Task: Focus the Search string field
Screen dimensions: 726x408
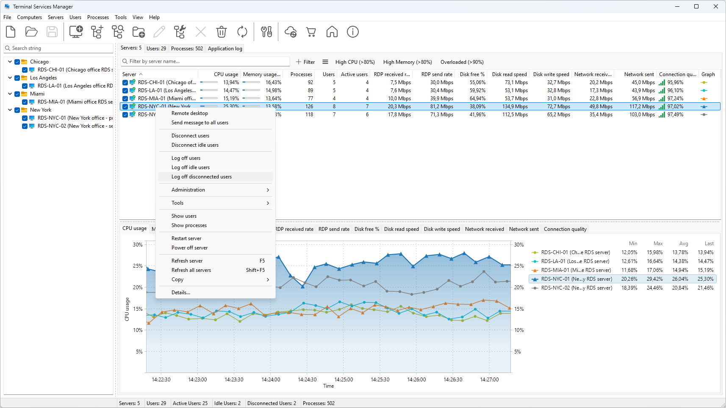Action: pos(58,48)
